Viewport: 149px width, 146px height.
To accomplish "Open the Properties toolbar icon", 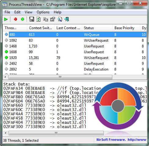I will [53, 19].
